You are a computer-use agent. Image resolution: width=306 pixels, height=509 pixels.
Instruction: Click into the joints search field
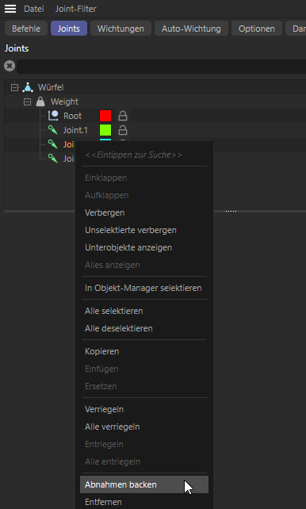[161, 67]
